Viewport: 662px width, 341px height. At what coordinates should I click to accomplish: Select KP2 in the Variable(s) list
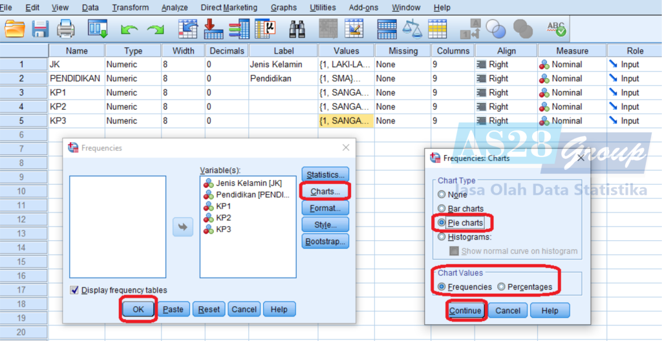[223, 218]
